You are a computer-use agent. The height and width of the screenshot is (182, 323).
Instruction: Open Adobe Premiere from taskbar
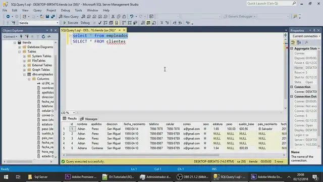(x=81, y=177)
